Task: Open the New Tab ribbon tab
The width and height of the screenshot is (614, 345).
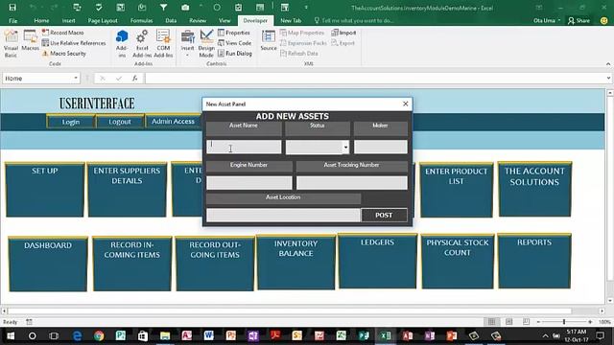Action: click(291, 20)
